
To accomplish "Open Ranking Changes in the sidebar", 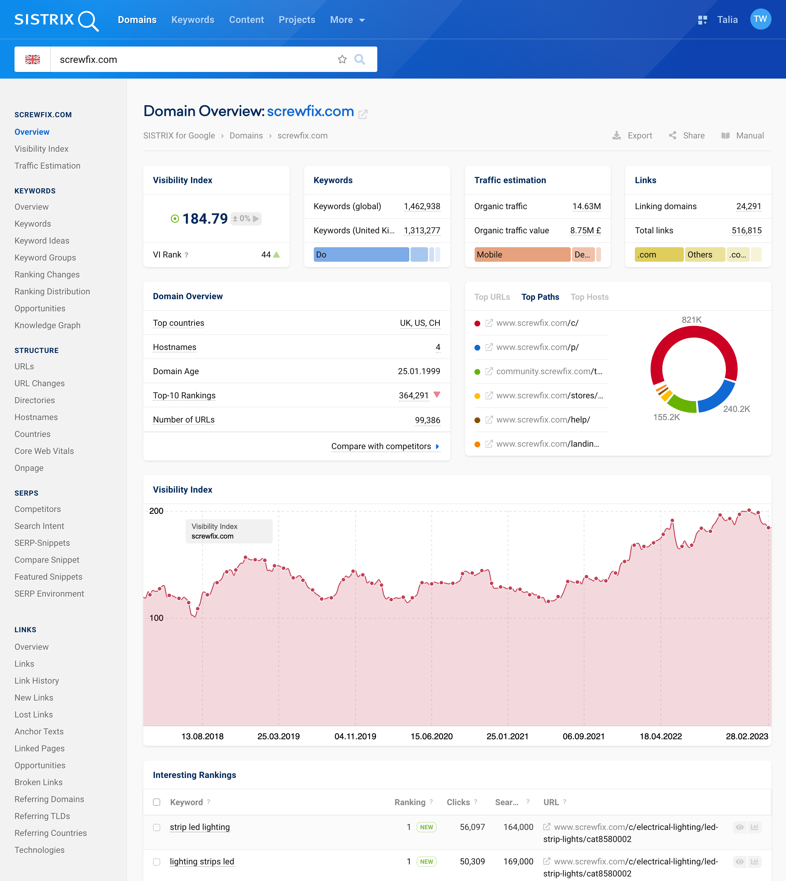I will [x=47, y=274].
